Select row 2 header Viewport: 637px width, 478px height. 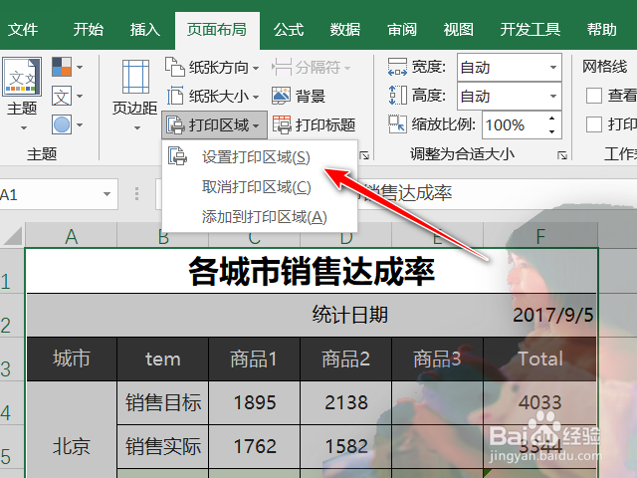(12, 316)
